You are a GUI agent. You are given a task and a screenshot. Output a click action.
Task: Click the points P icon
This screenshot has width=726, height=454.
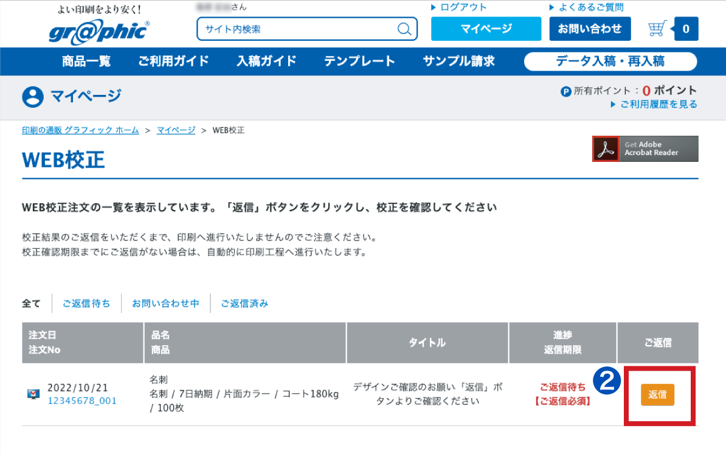[565, 91]
